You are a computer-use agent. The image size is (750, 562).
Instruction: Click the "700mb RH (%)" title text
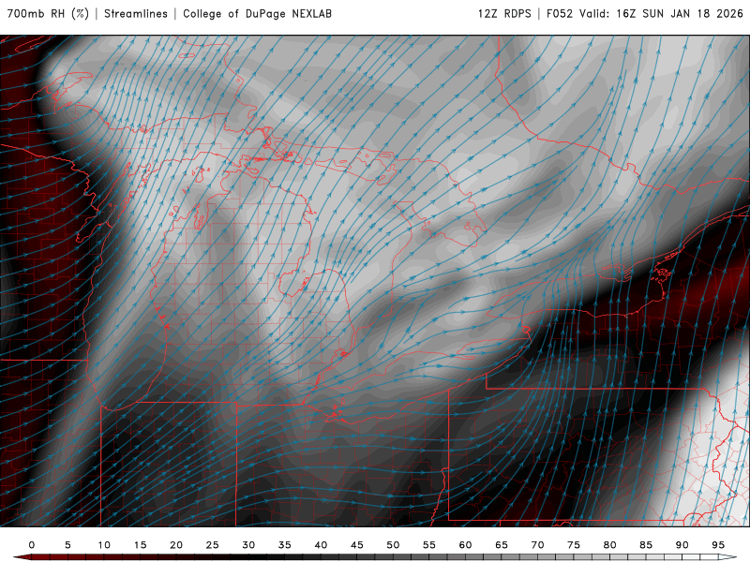coord(48,13)
